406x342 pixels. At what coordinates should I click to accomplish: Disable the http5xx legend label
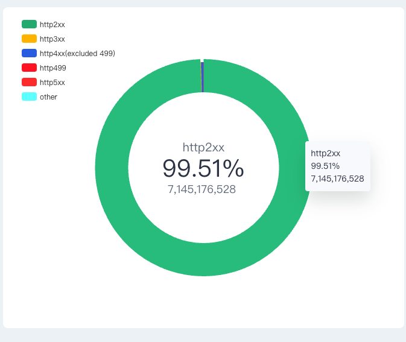click(52, 83)
